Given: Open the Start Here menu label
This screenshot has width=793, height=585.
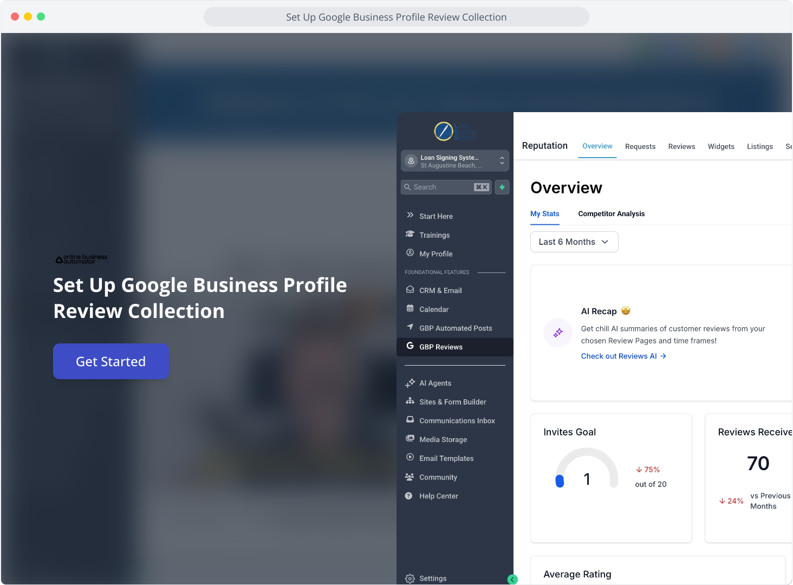Looking at the screenshot, I should pyautogui.click(x=436, y=216).
